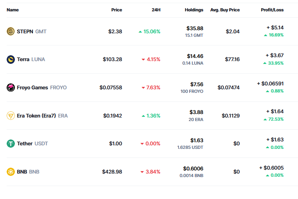
Task: Click the Terra LUNA coin icon
Action: [11, 60]
